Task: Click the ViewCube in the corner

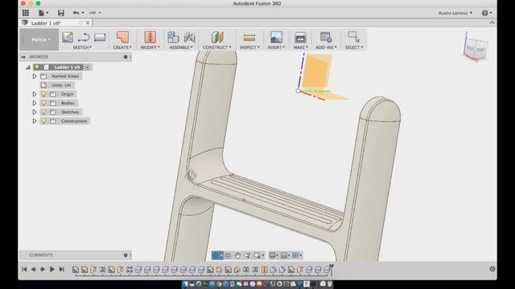Action: [476, 48]
